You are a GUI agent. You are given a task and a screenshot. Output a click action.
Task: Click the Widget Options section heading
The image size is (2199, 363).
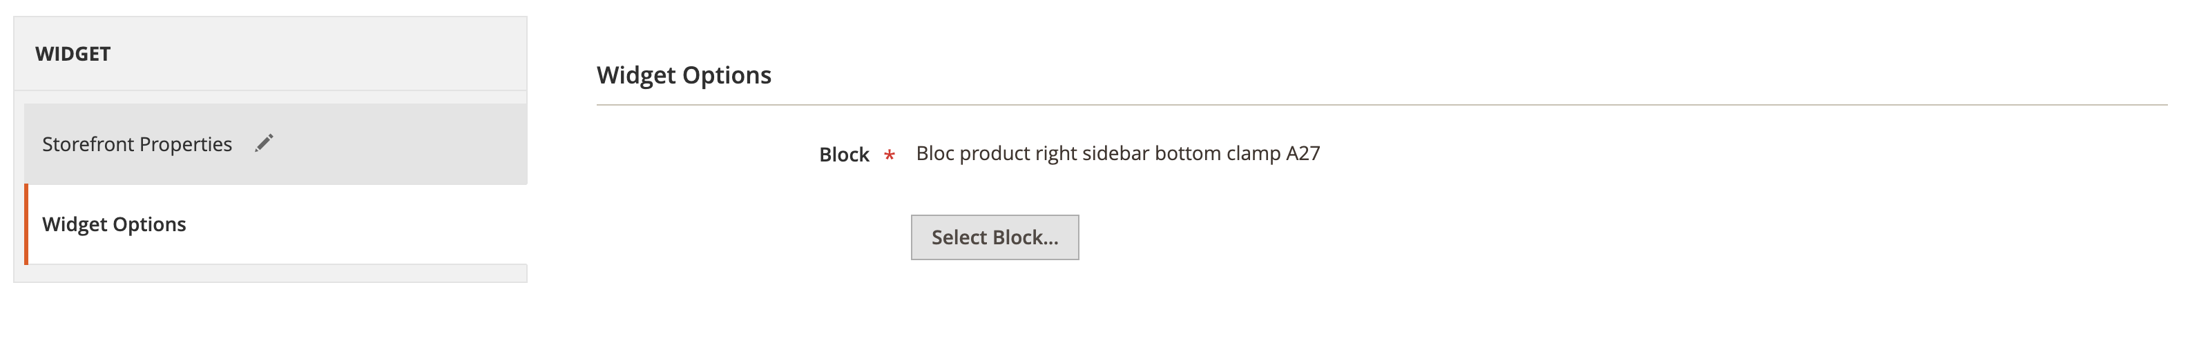(x=683, y=75)
